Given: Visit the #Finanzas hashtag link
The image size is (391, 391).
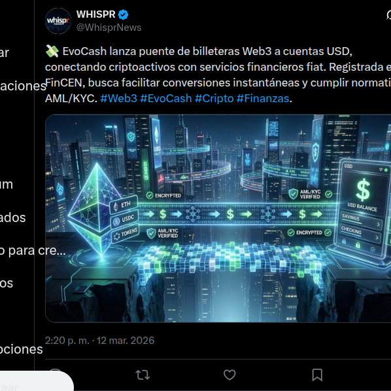Looking at the screenshot, I should pyautogui.click(x=263, y=98).
